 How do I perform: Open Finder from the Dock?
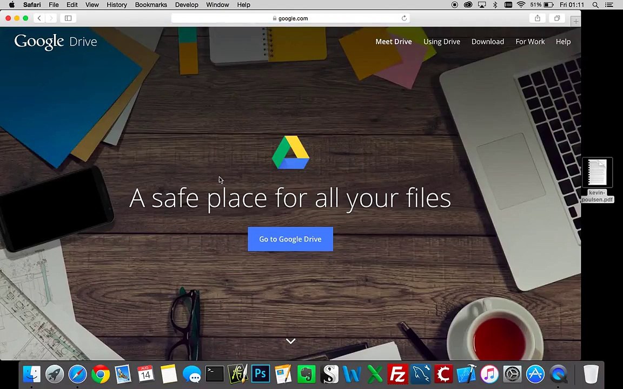point(31,374)
